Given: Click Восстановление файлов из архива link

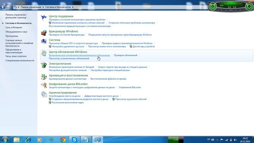Looking at the screenshot, I should pyautogui.click(x=108, y=79).
